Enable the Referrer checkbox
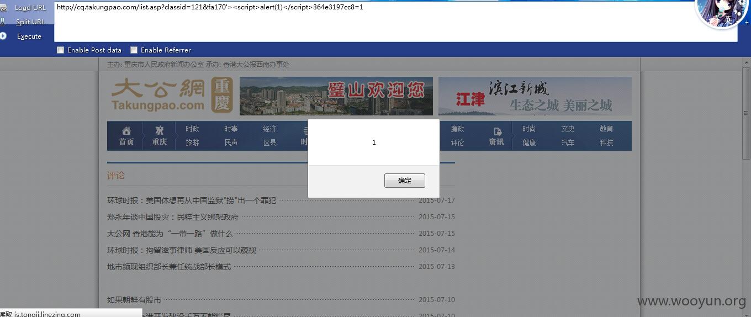751x317 pixels. click(x=134, y=50)
